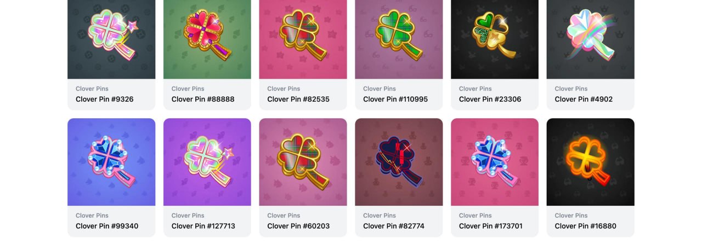View the green clover pin #110995 picture
The height and width of the screenshot is (244, 702).
(x=399, y=39)
